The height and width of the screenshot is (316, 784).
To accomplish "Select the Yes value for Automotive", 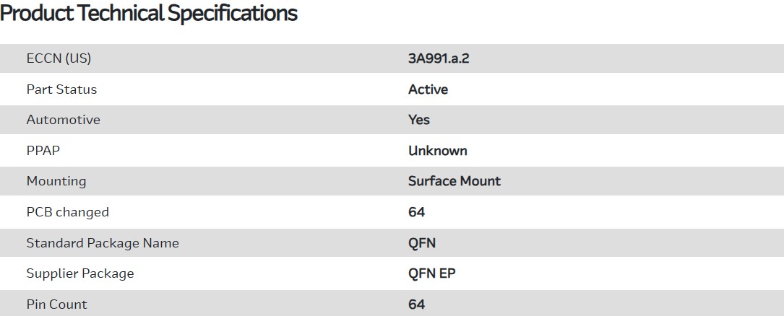I will (x=419, y=120).
